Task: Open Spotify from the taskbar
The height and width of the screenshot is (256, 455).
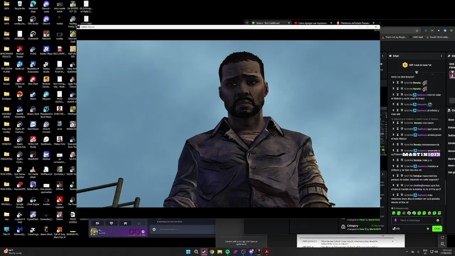Action: [227, 252]
